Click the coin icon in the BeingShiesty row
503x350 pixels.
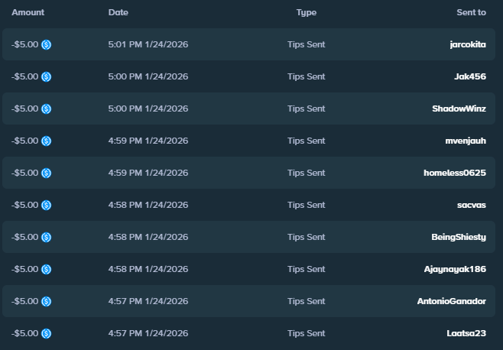(x=46, y=237)
